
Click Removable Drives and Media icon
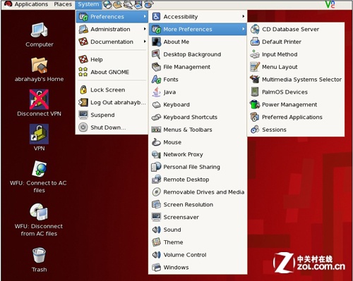click(x=156, y=192)
